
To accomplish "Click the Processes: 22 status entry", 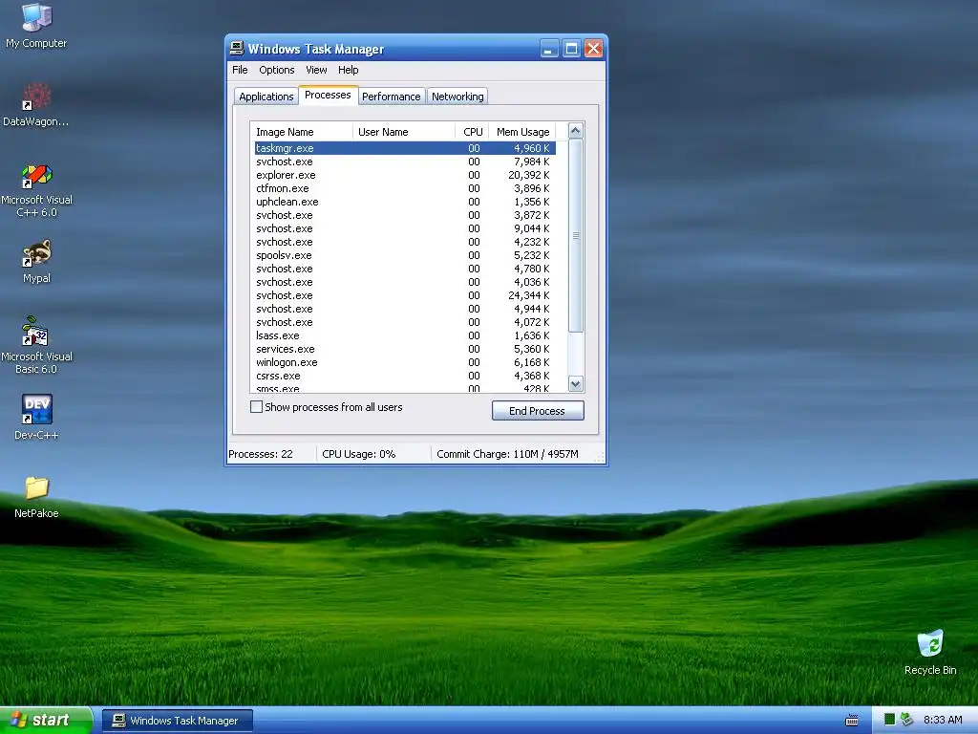I will tap(261, 454).
